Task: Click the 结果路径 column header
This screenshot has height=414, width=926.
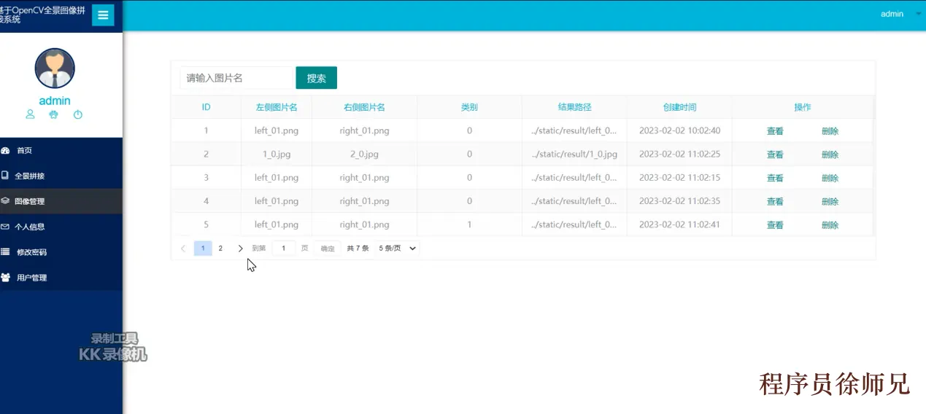Action: pos(574,107)
